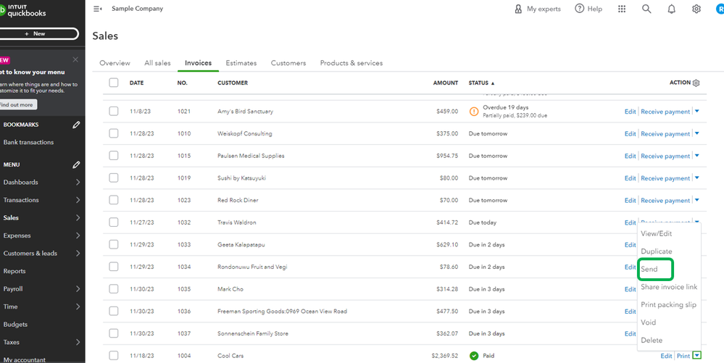
Task: Click the action column gear icon
Action: [x=696, y=83]
